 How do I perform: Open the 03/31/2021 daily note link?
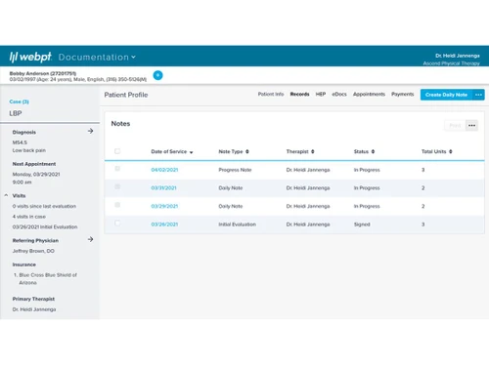[x=163, y=188]
